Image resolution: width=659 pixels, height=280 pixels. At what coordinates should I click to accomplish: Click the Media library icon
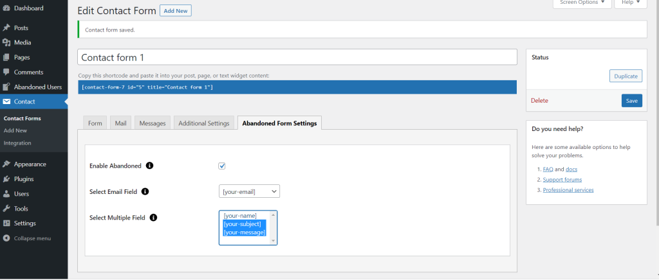[x=6, y=42]
